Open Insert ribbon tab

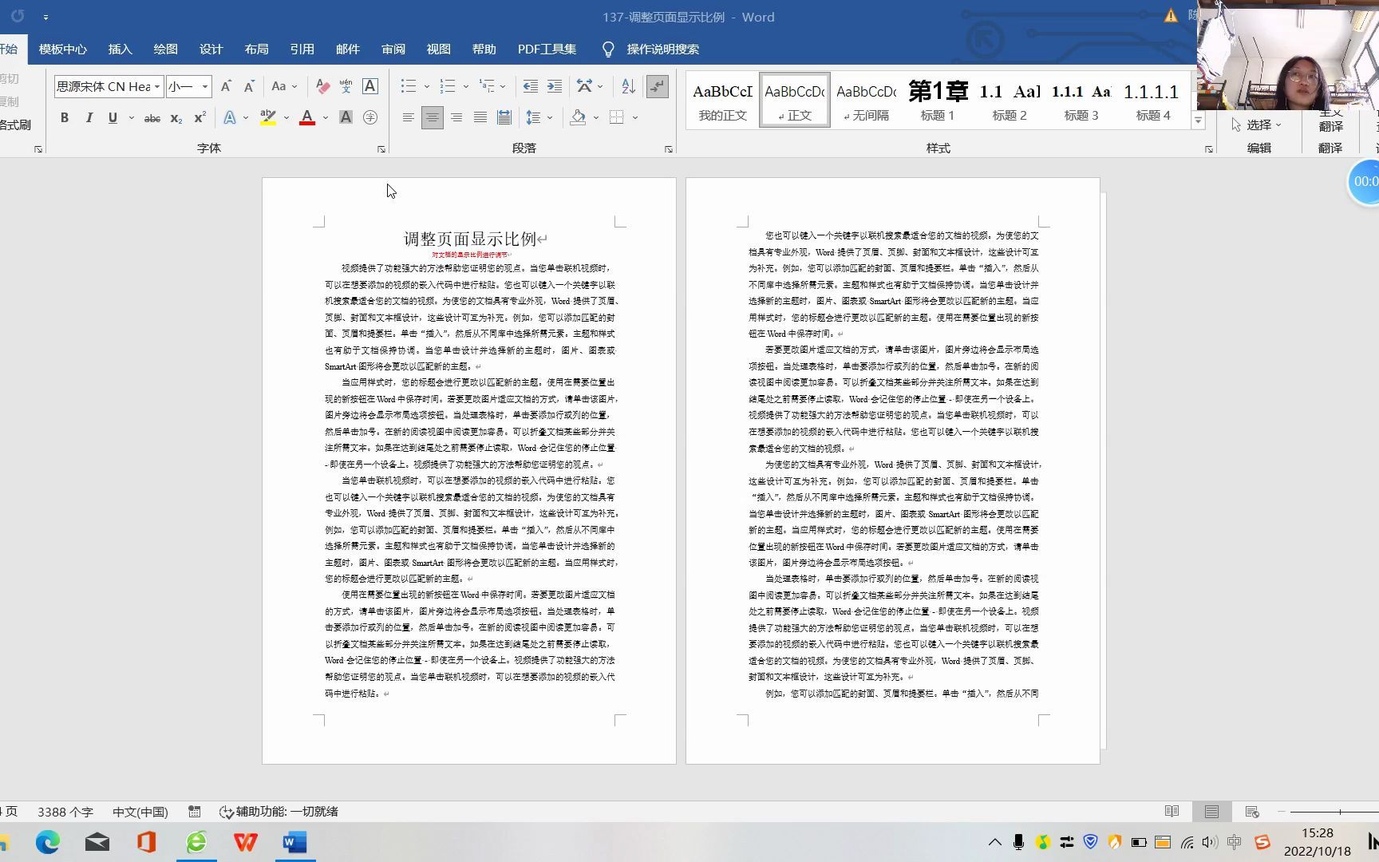point(120,49)
